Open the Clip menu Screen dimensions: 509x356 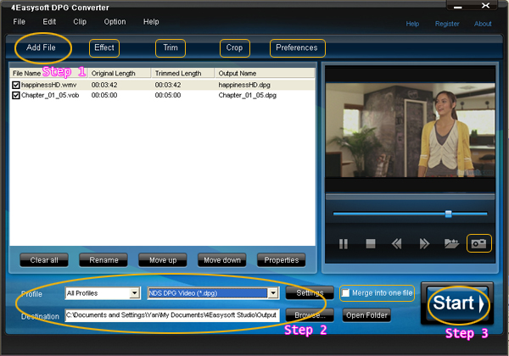click(x=80, y=22)
